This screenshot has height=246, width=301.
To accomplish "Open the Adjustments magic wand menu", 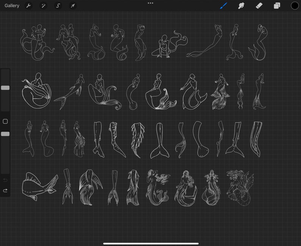I will pyautogui.click(x=43, y=6).
